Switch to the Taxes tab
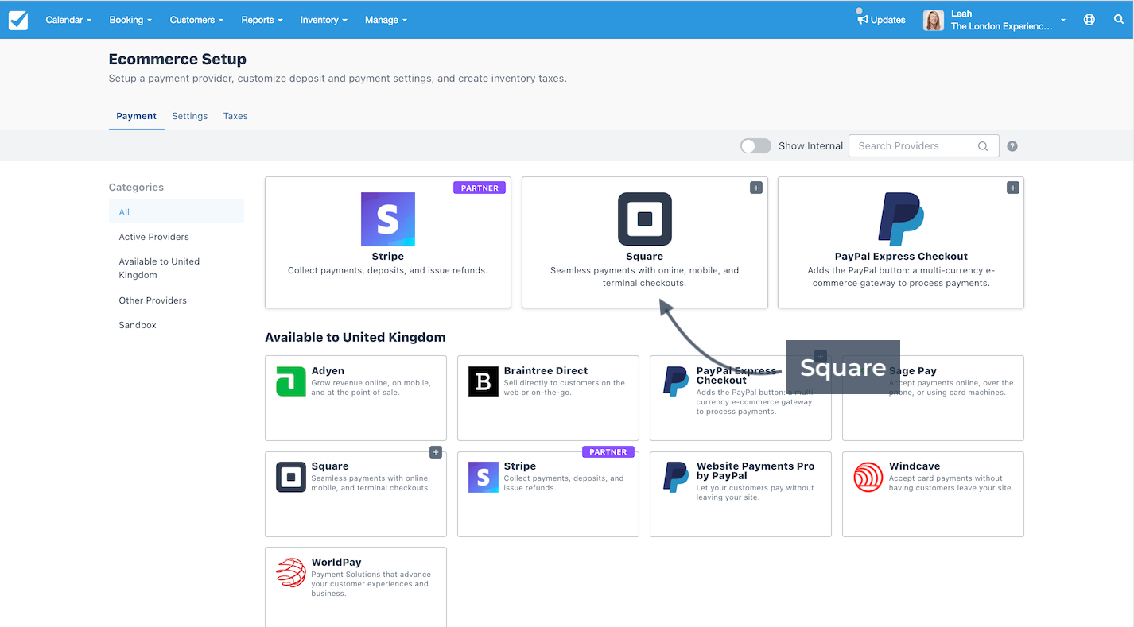 tap(235, 116)
